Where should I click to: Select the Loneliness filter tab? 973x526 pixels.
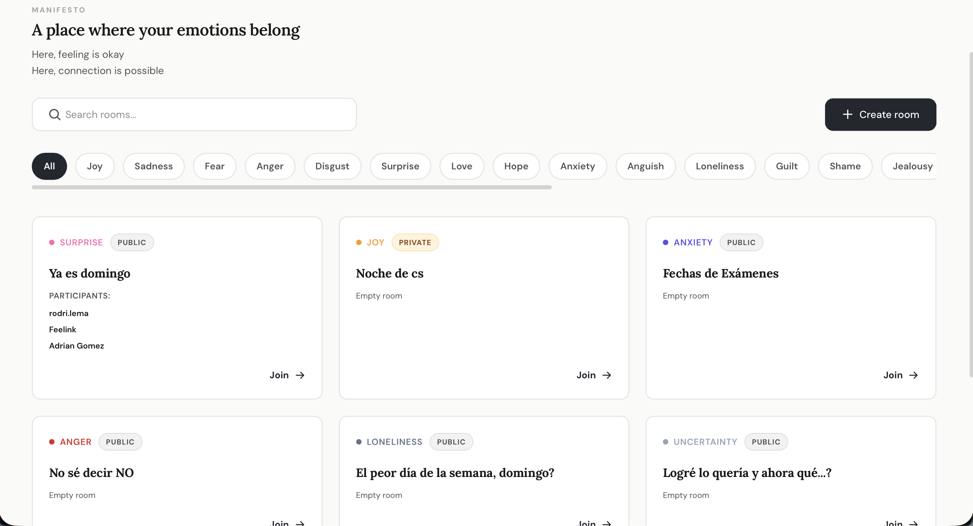(719, 166)
